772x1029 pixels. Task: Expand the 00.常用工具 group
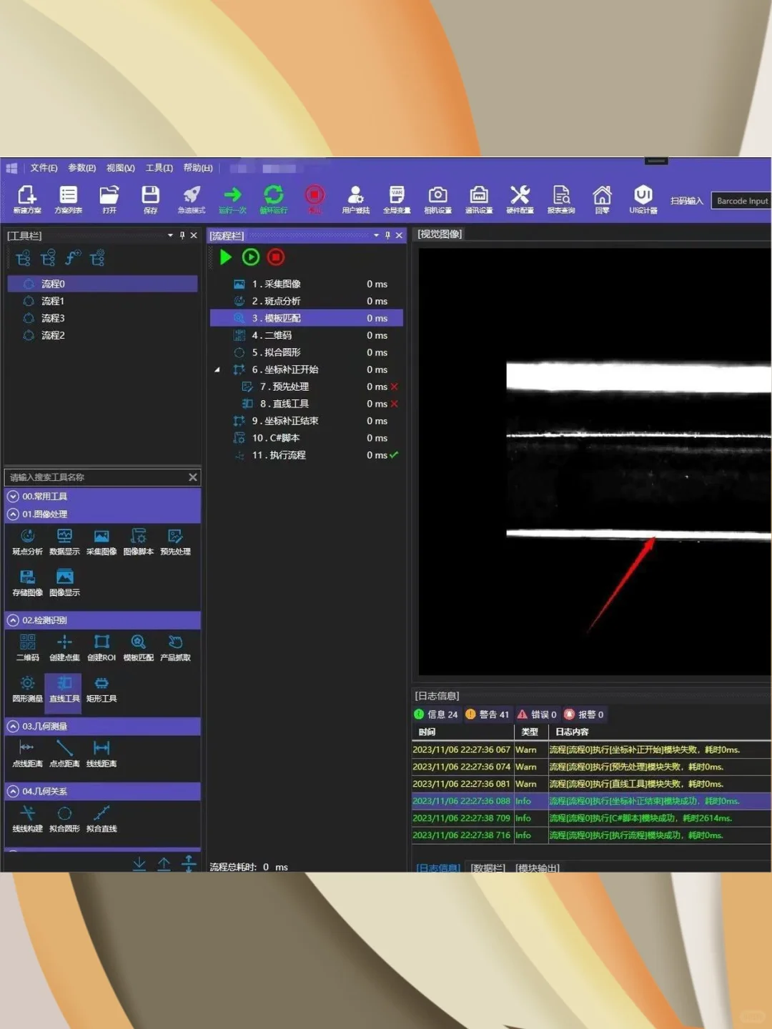13,496
